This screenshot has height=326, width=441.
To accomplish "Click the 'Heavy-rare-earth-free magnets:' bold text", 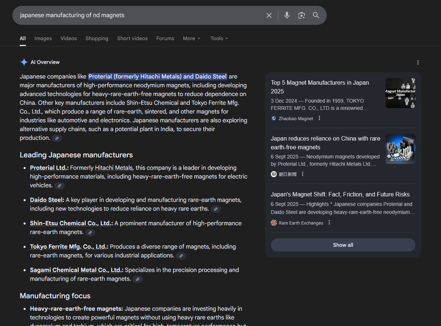I will pos(76,308).
